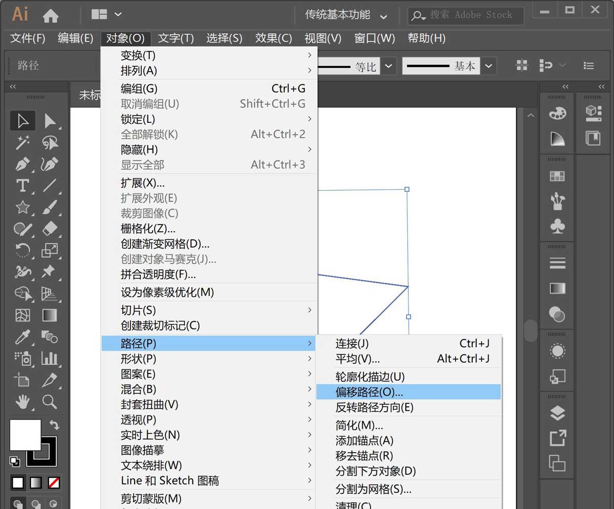Open the 效果(C) menu

[274, 38]
